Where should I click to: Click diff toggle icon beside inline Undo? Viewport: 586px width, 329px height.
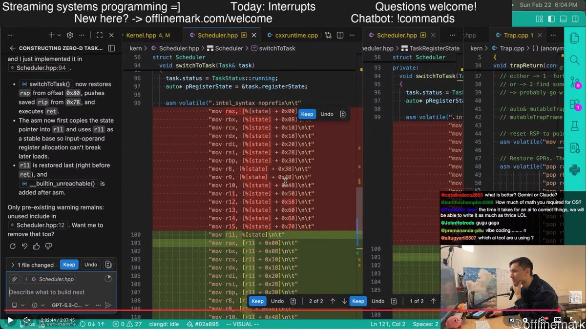coord(343,114)
